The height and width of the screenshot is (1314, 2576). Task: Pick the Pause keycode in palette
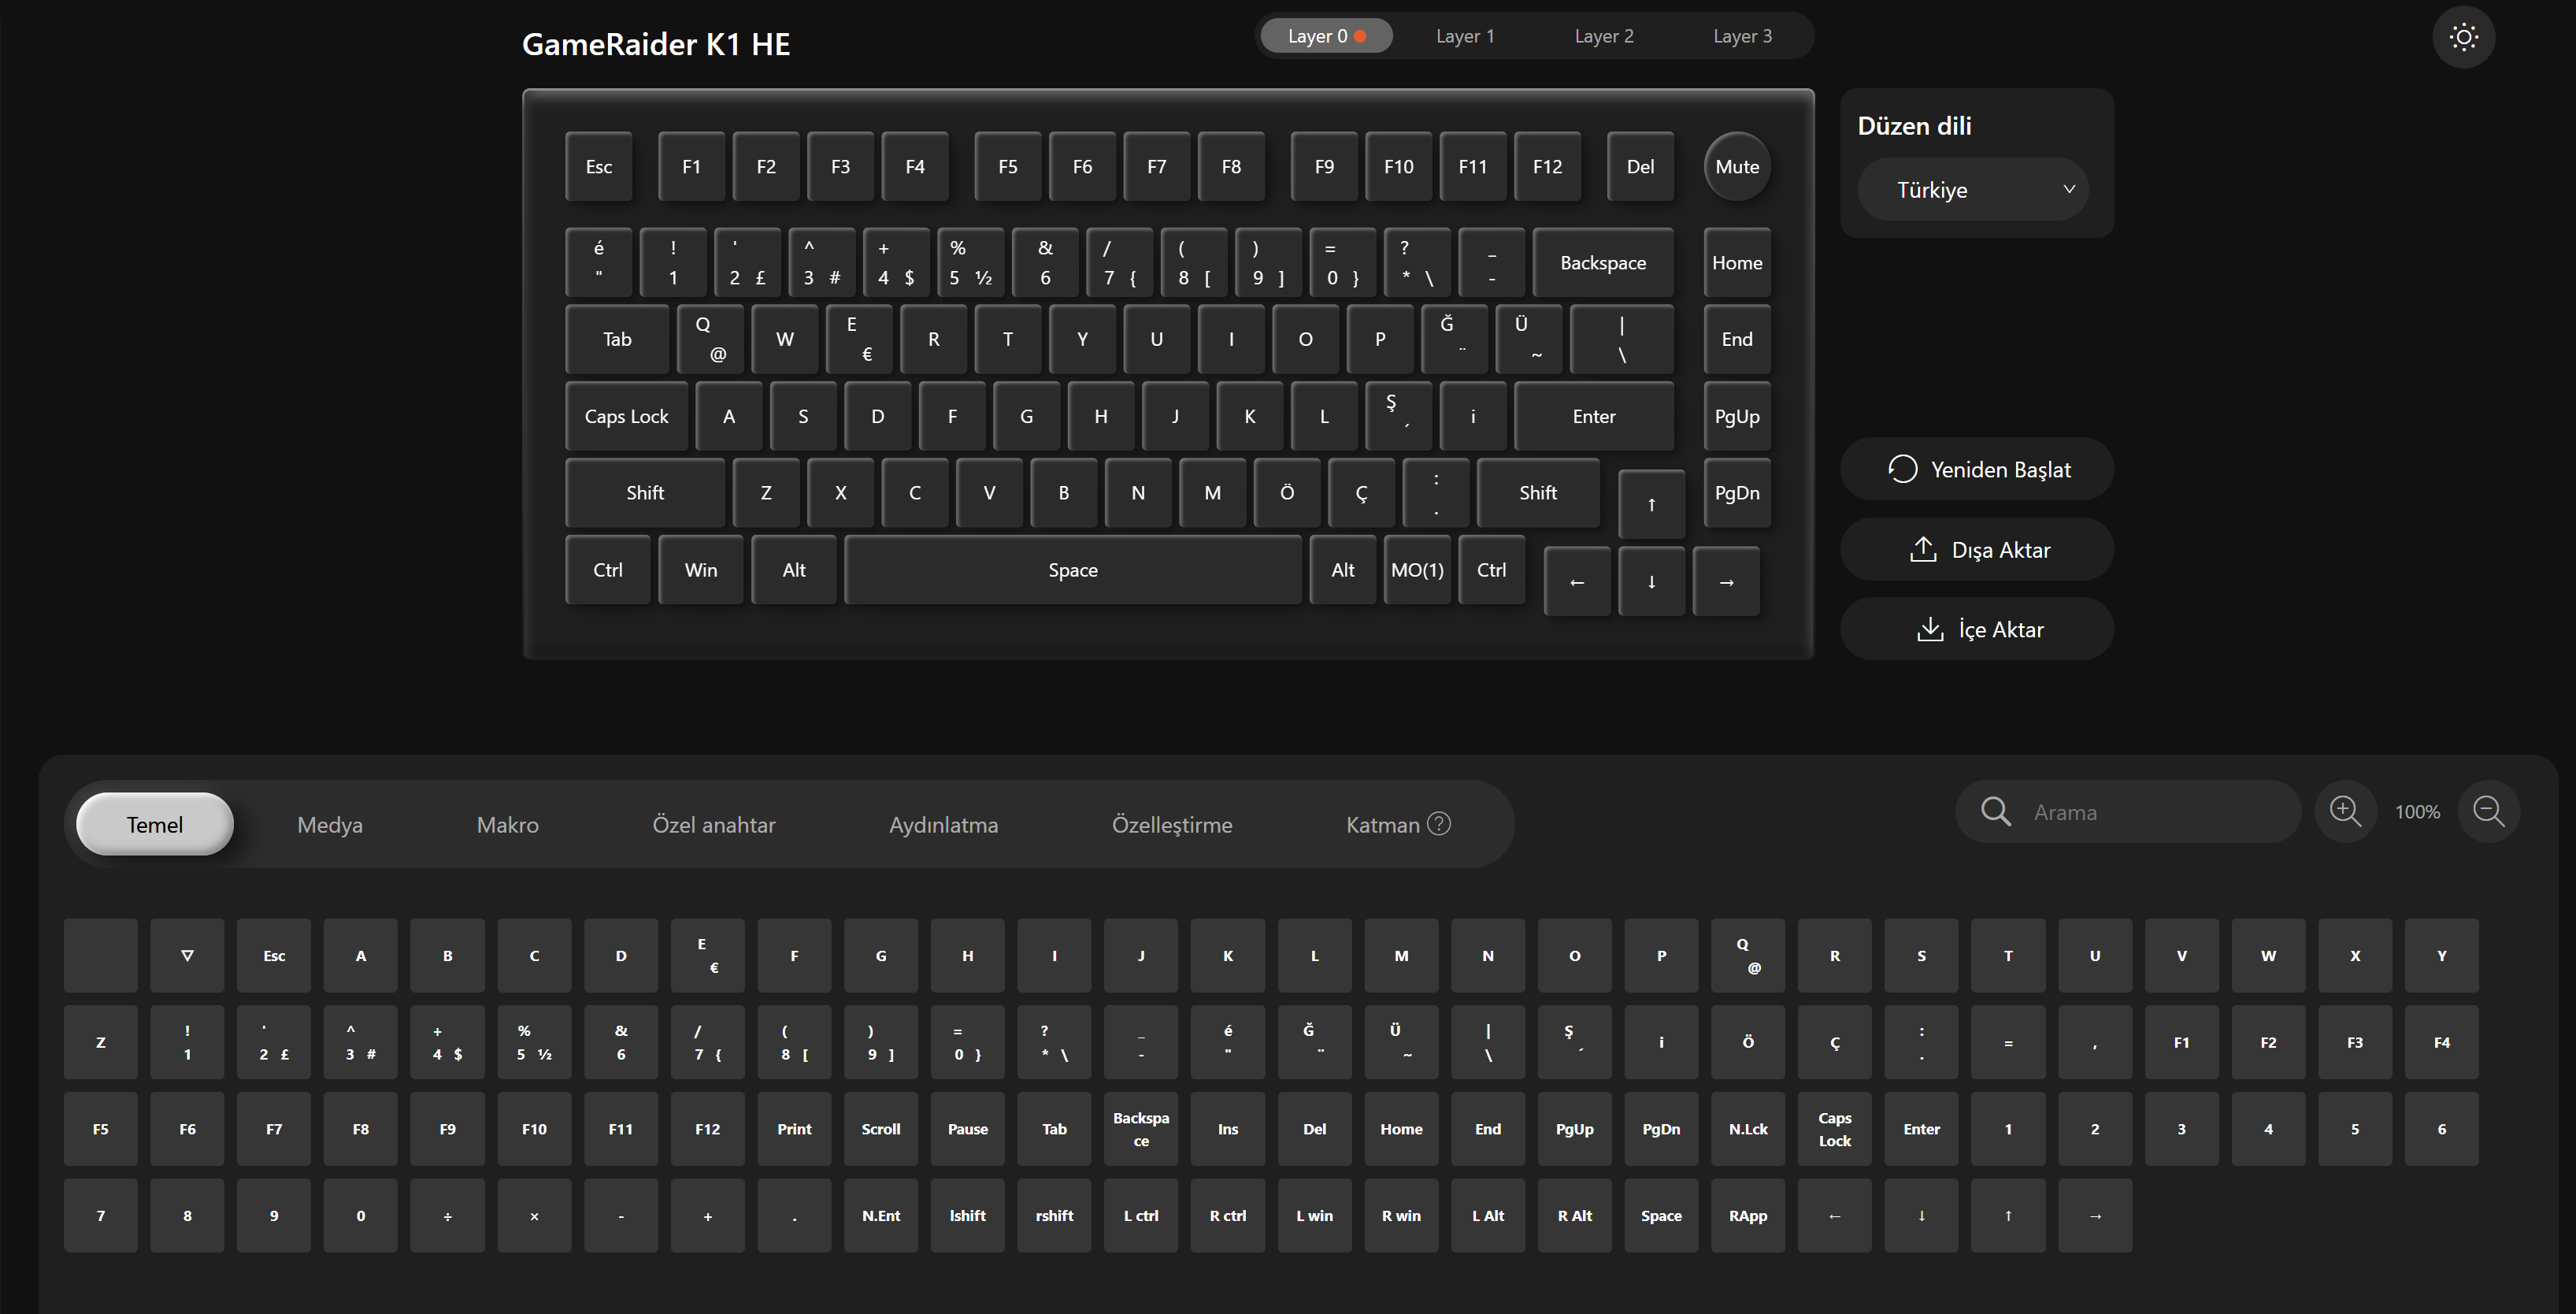click(967, 1129)
